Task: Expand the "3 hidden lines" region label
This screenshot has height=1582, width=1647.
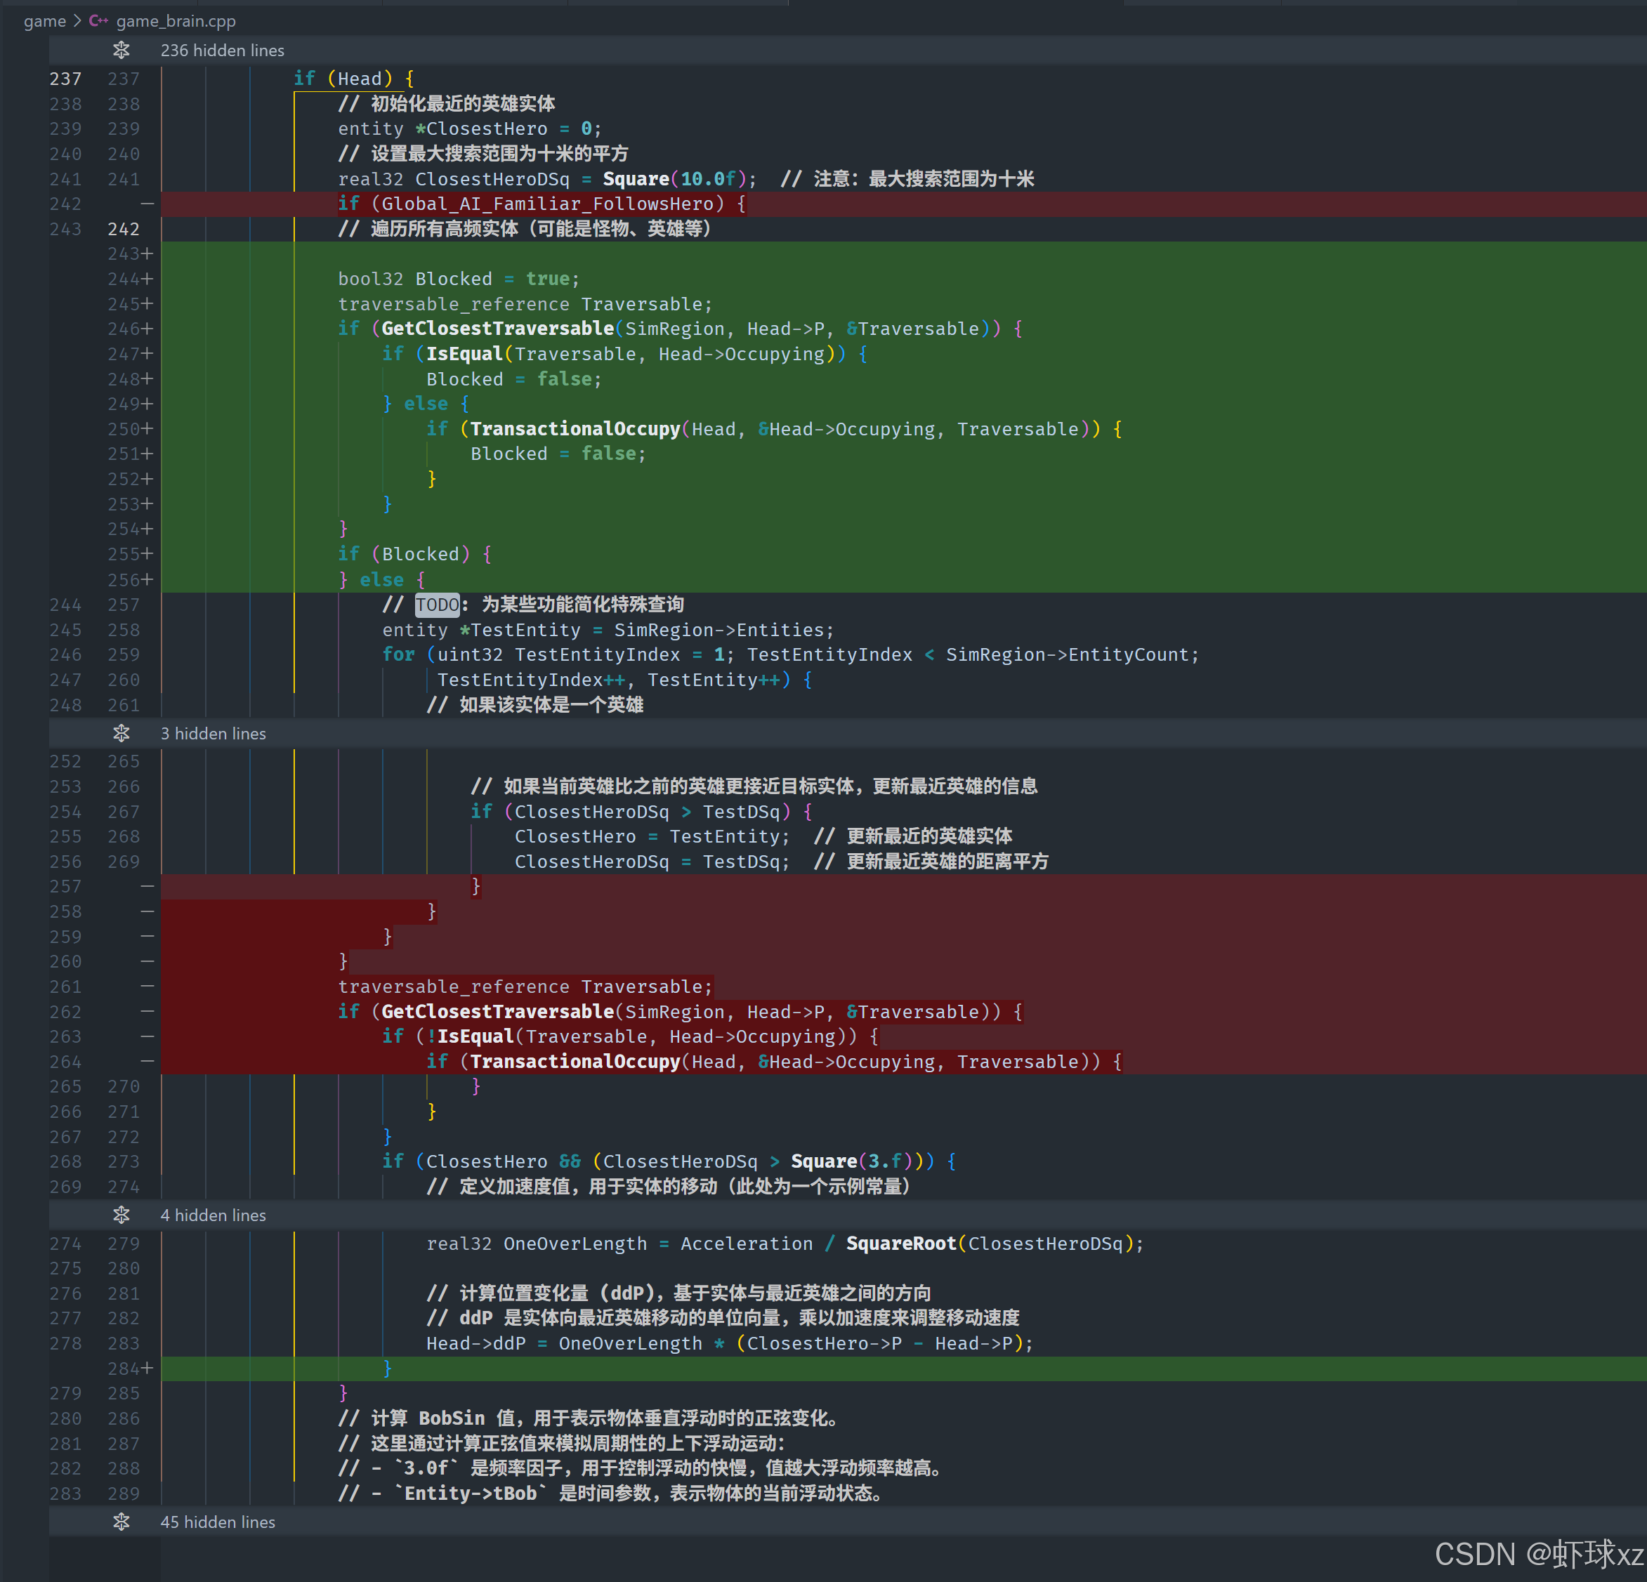Action: [x=213, y=734]
